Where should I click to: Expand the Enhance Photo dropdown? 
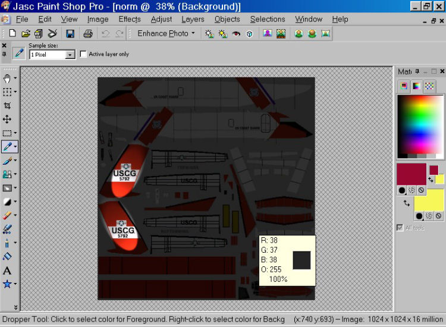tap(193, 33)
